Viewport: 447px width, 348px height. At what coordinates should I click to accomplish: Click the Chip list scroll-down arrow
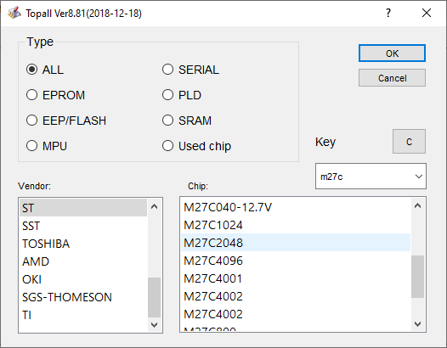pyautogui.click(x=417, y=323)
